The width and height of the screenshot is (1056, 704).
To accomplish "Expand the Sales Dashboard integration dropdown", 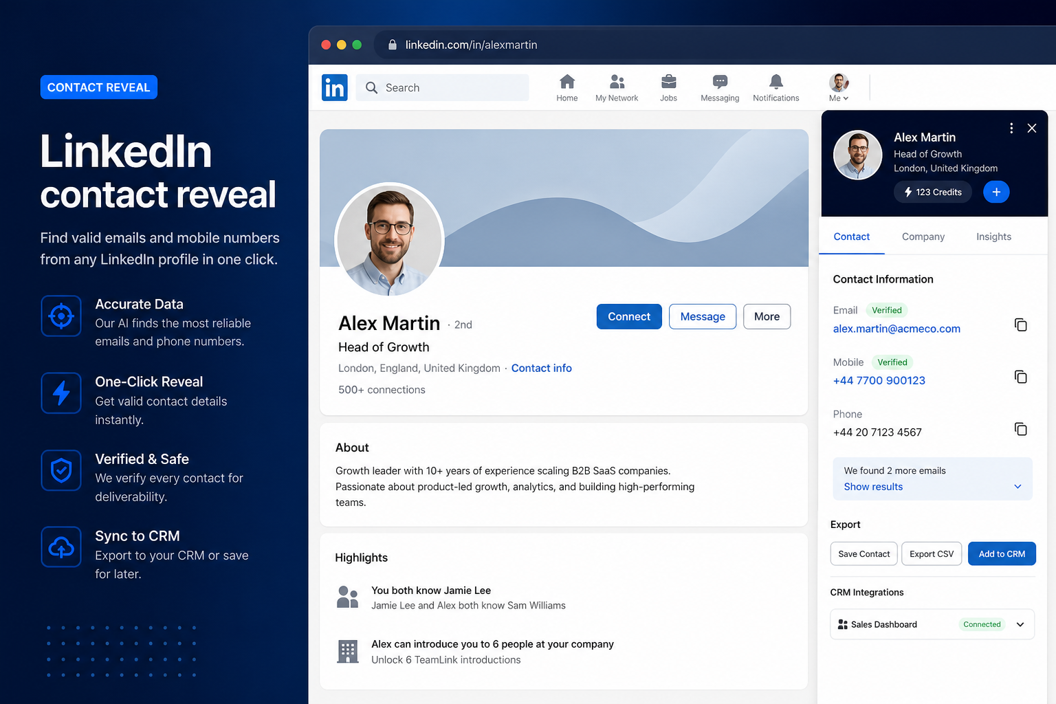I will click(x=1020, y=624).
